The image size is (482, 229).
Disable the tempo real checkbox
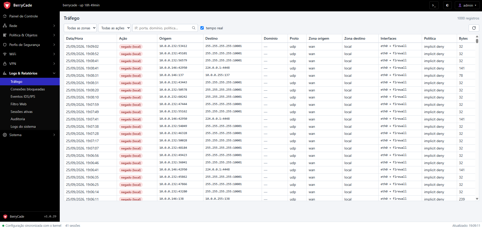tap(202, 28)
